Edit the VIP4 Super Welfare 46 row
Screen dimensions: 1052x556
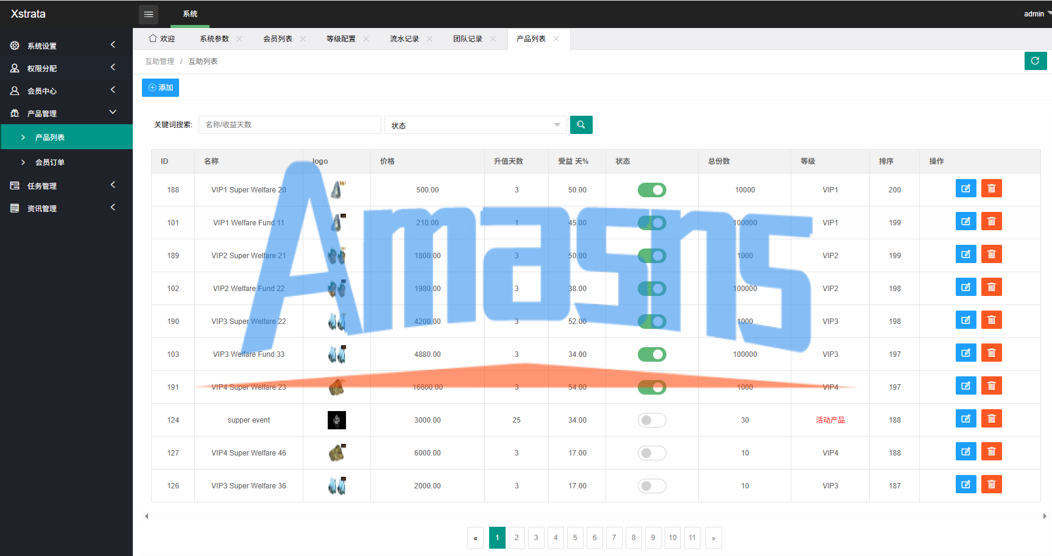click(x=966, y=452)
